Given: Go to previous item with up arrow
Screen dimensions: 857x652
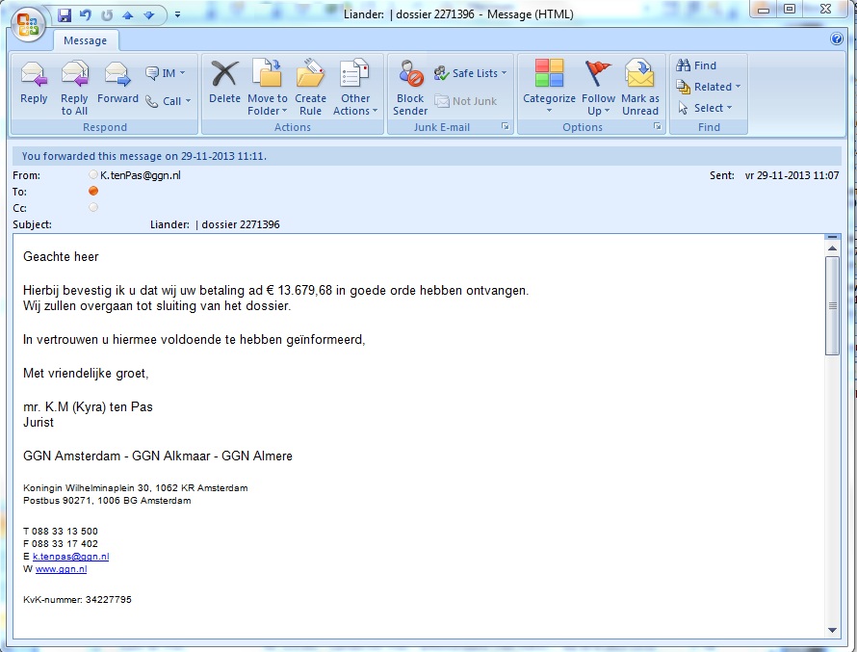Looking at the screenshot, I should point(128,15).
